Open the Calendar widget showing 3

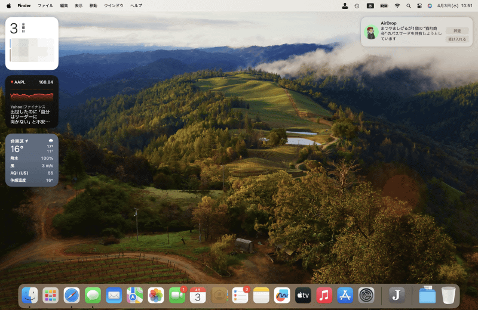point(32,43)
